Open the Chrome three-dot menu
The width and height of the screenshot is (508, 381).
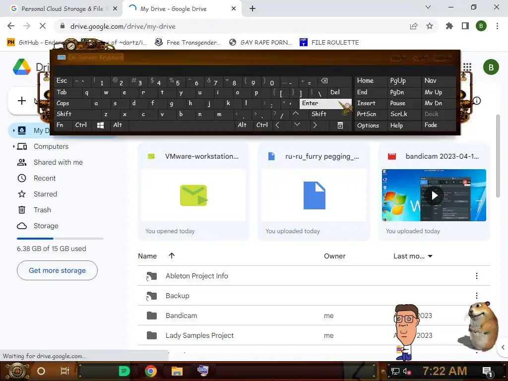pos(497,26)
